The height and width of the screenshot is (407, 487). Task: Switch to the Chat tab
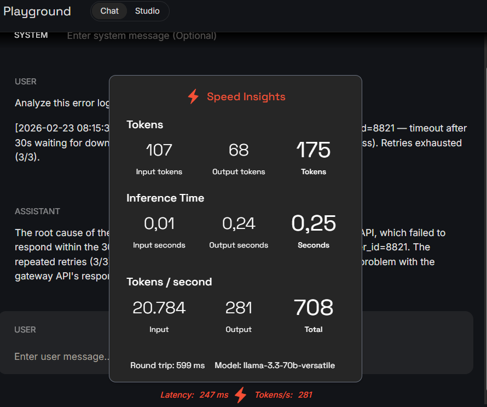coord(109,11)
